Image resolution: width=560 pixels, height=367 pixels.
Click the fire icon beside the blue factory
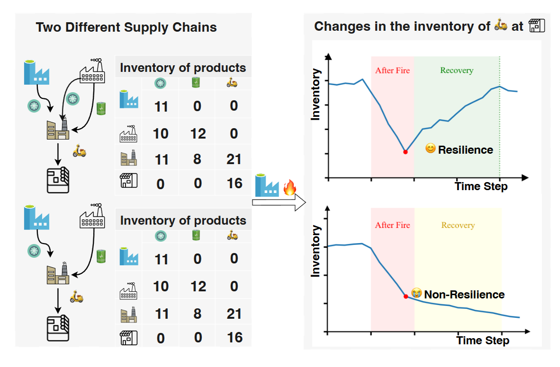click(x=289, y=188)
